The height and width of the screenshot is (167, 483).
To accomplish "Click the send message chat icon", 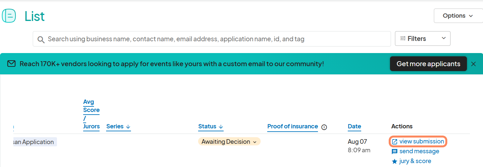I will tap(395, 152).
